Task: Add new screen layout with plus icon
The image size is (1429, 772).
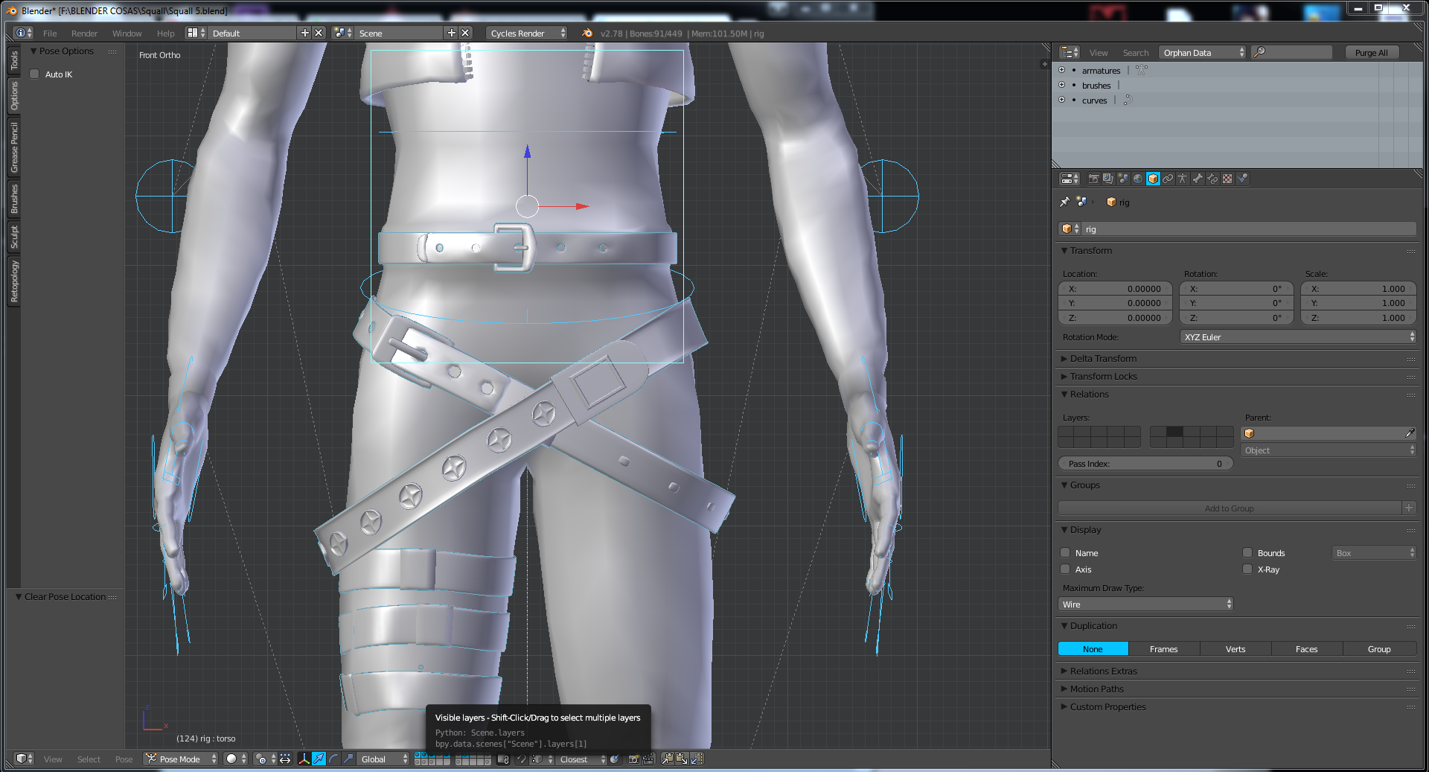Action: point(304,33)
